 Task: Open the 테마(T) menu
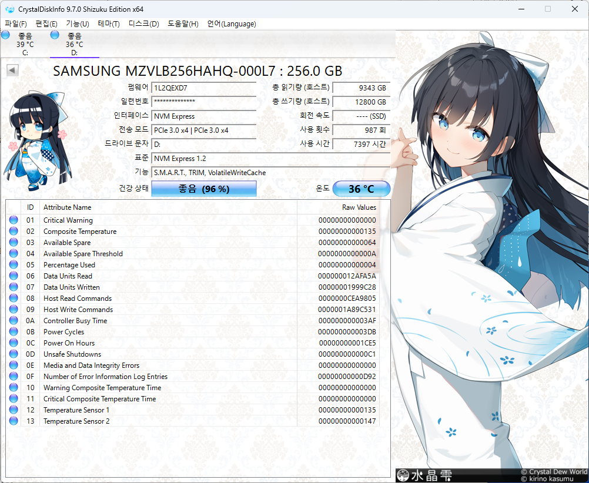point(109,24)
